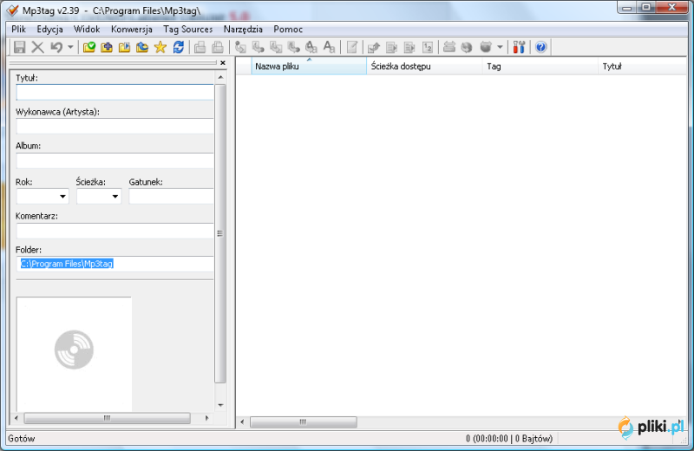Click the second grey tag converter icon
The width and height of the screenshot is (694, 451).
(258, 47)
